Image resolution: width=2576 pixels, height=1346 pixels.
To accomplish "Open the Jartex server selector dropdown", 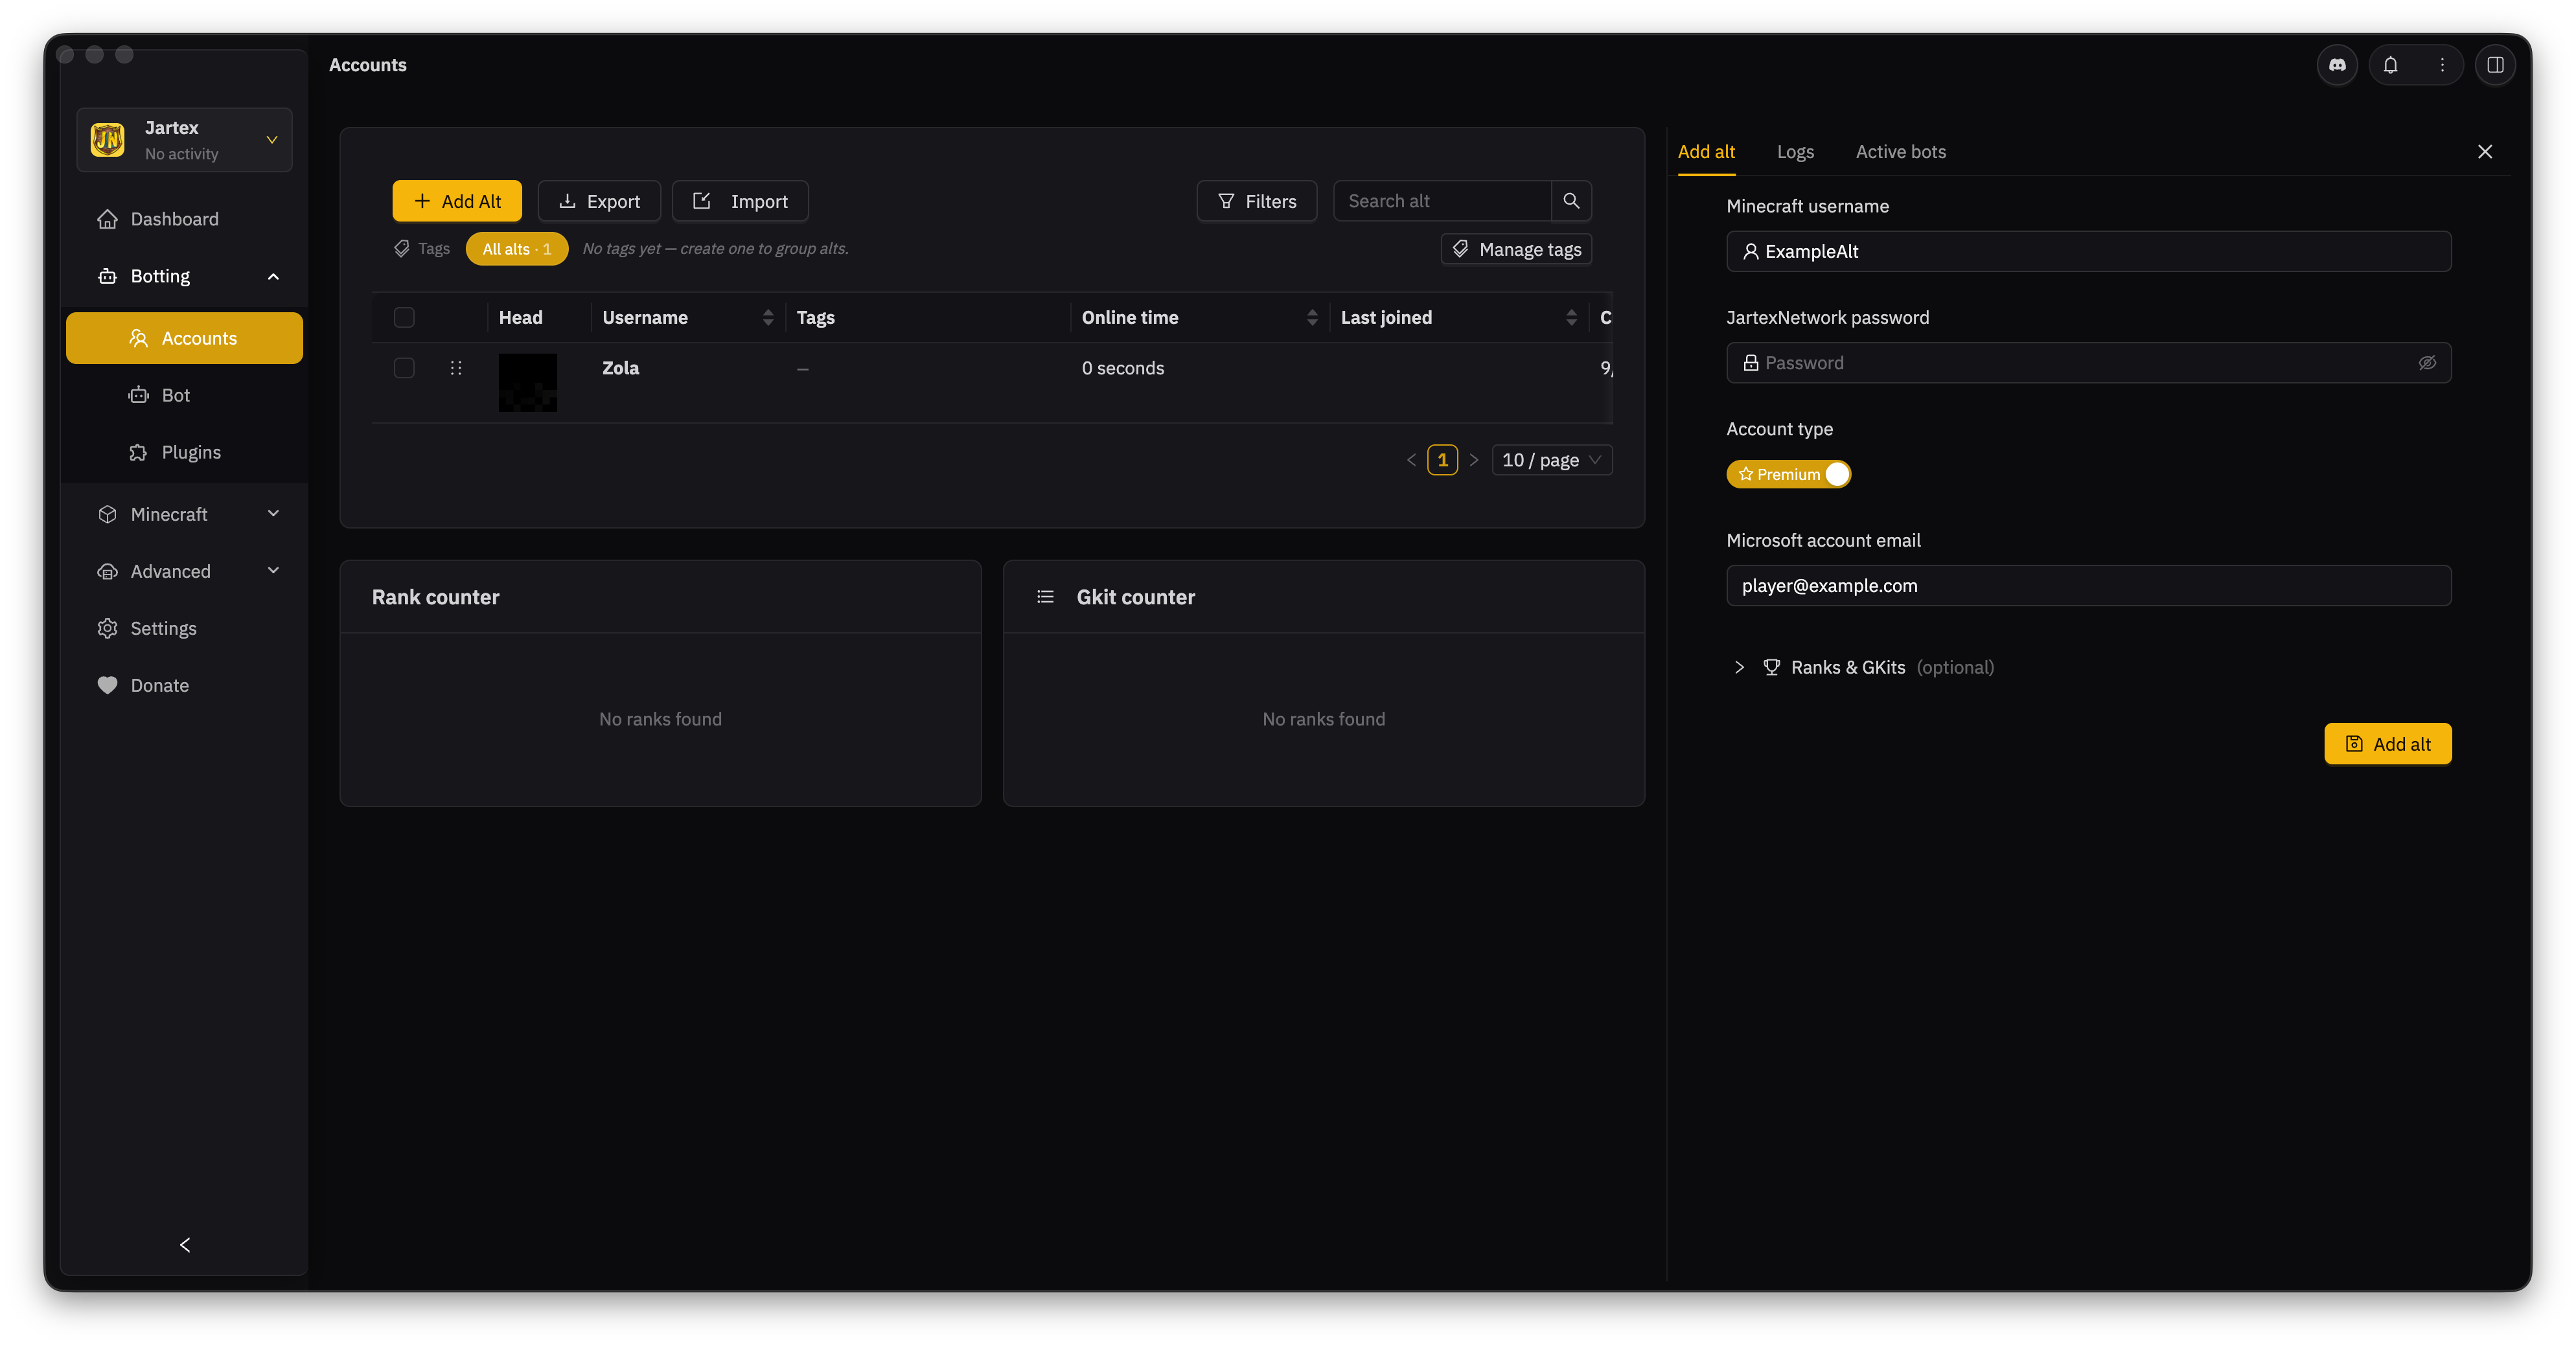I will [x=184, y=140].
